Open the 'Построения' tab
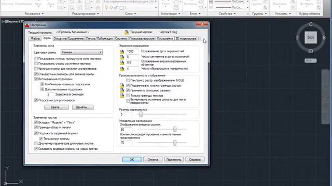 [x=165, y=39]
